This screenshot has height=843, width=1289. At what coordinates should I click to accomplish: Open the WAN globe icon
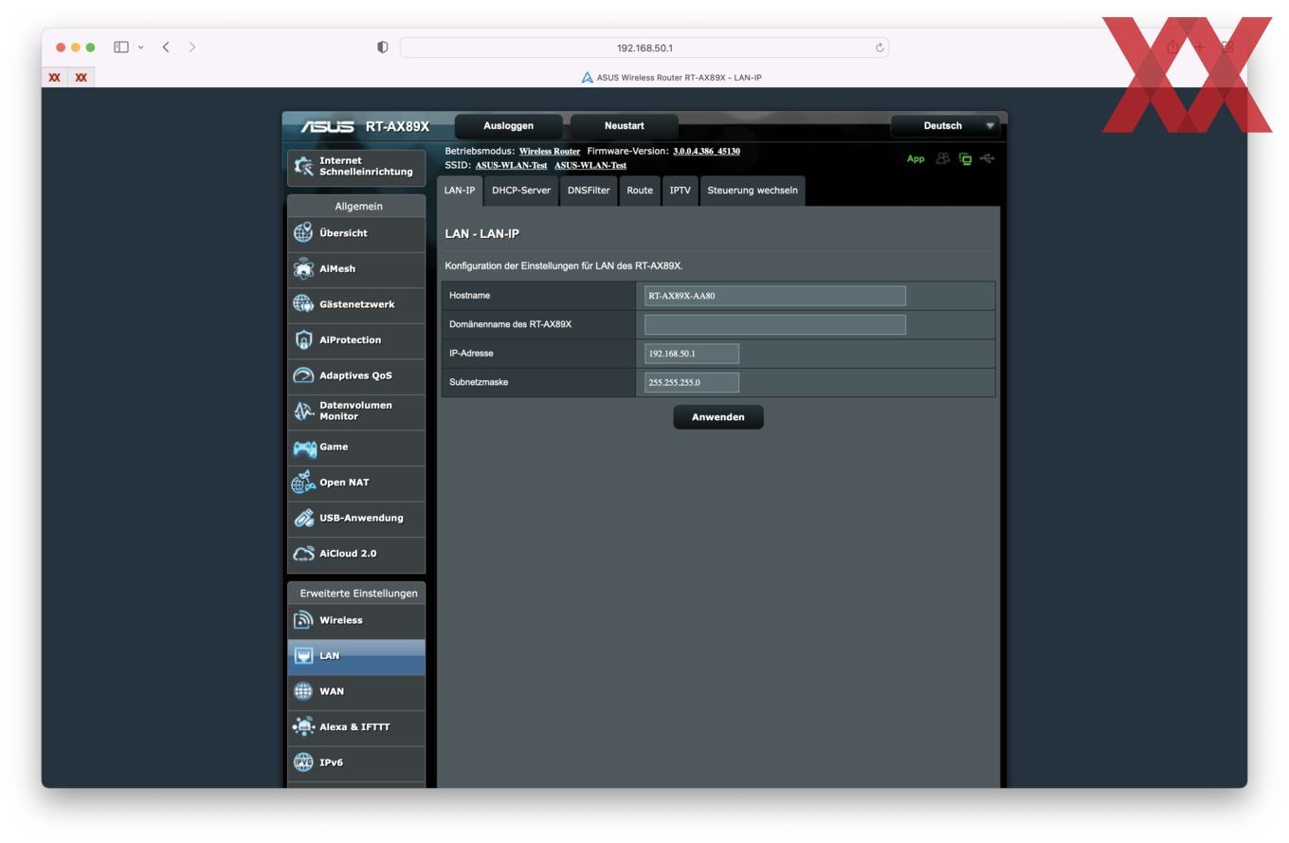pyautogui.click(x=303, y=691)
